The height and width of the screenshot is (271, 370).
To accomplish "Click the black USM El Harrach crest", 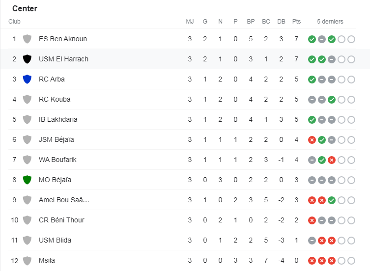I will 28,59.
